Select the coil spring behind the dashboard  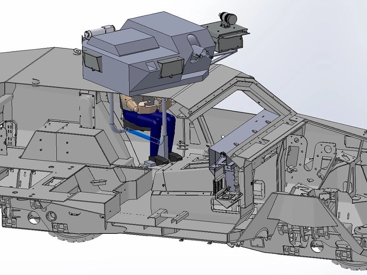(237, 175)
